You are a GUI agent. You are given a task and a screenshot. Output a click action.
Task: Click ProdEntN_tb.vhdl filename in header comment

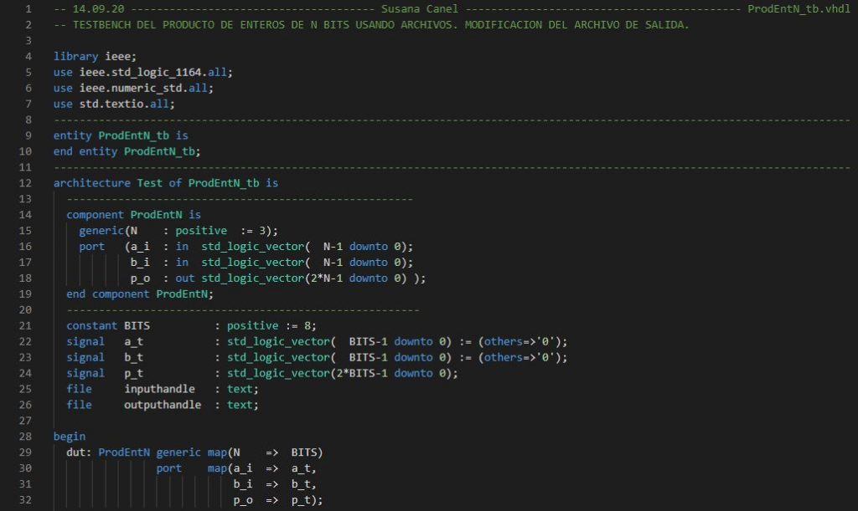coord(798,9)
